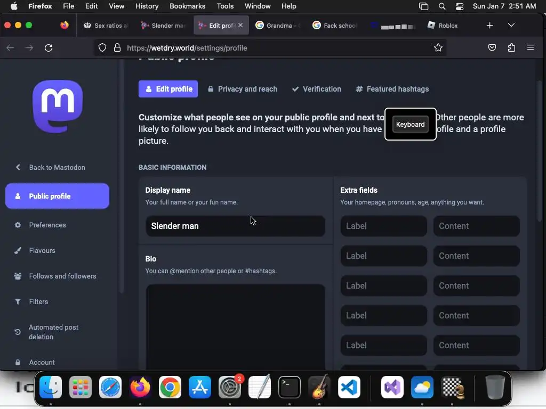Open Terminal from the dock

click(x=290, y=387)
